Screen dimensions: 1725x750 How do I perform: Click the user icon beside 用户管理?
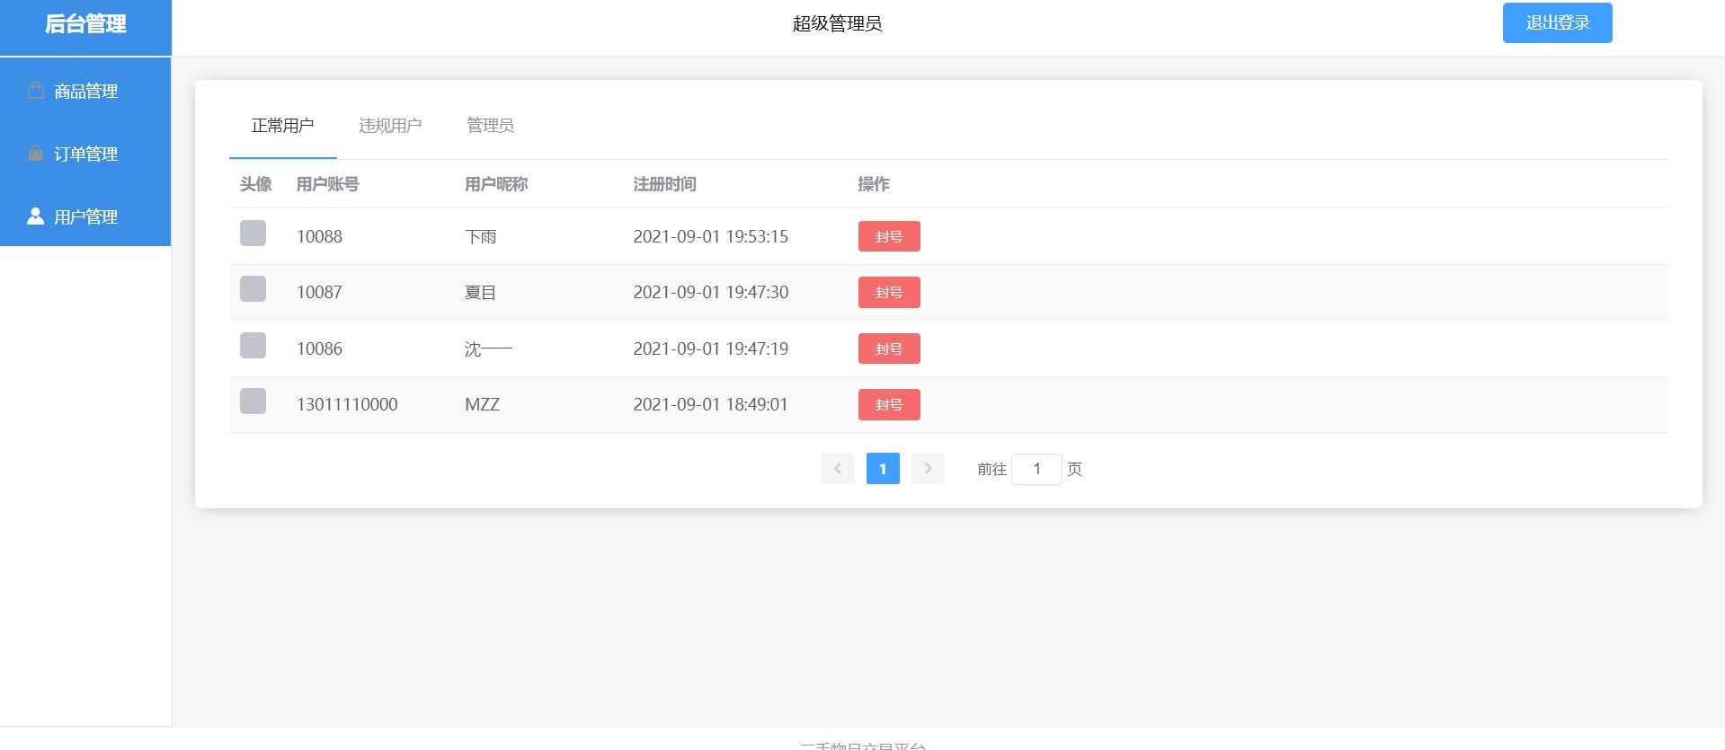[35, 216]
